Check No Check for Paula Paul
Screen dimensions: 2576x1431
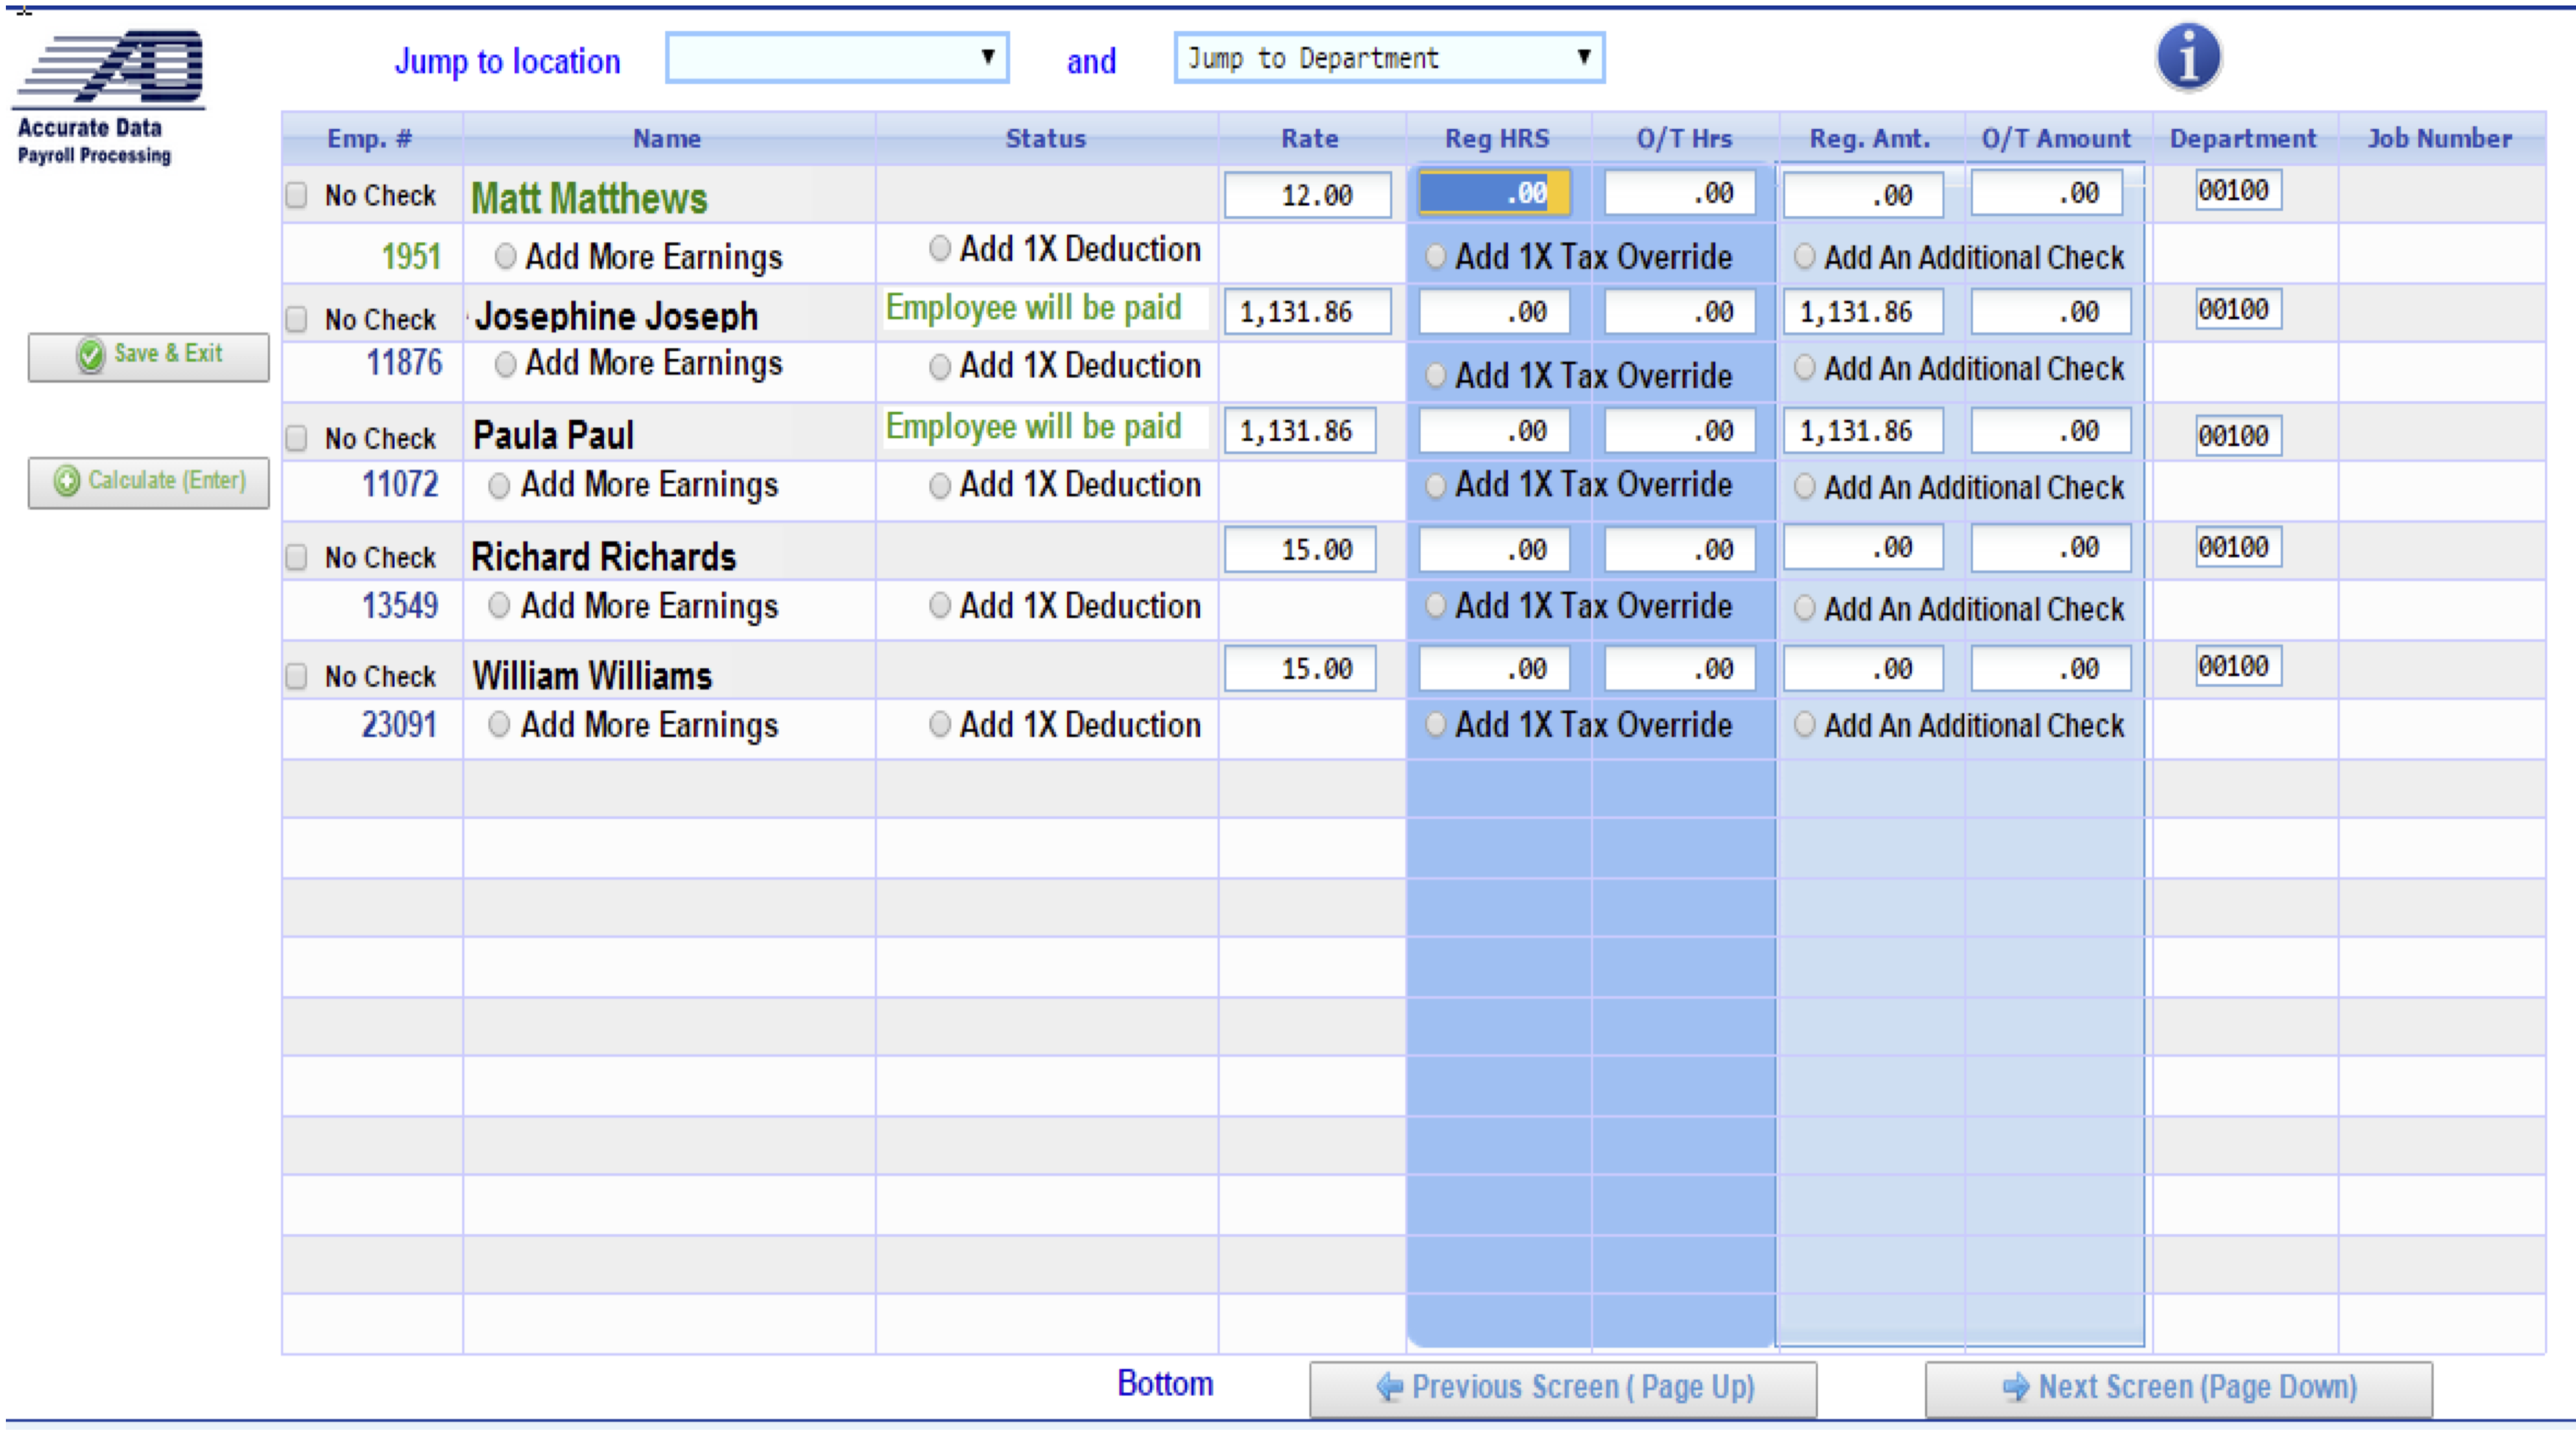(296, 438)
